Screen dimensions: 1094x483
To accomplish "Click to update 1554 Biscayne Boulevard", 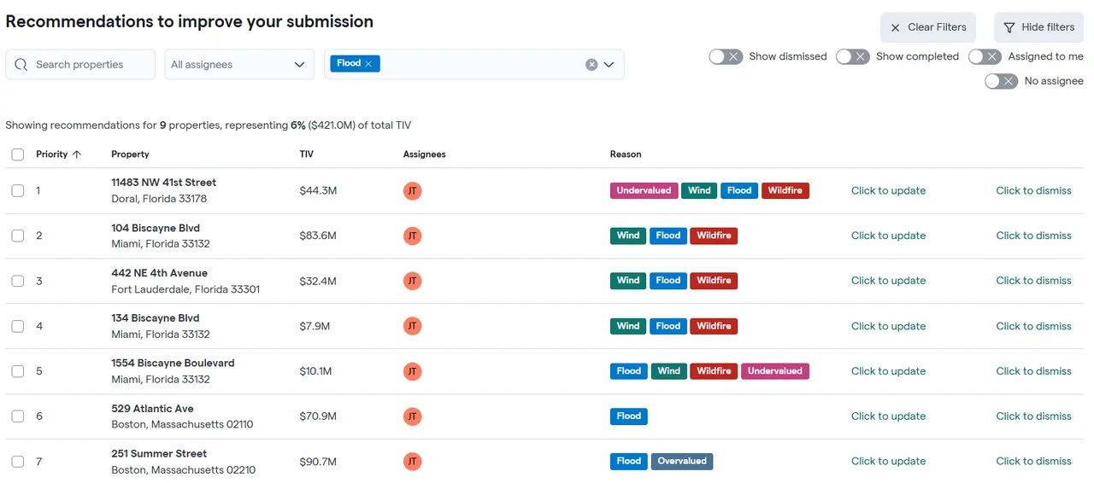I will tap(888, 371).
